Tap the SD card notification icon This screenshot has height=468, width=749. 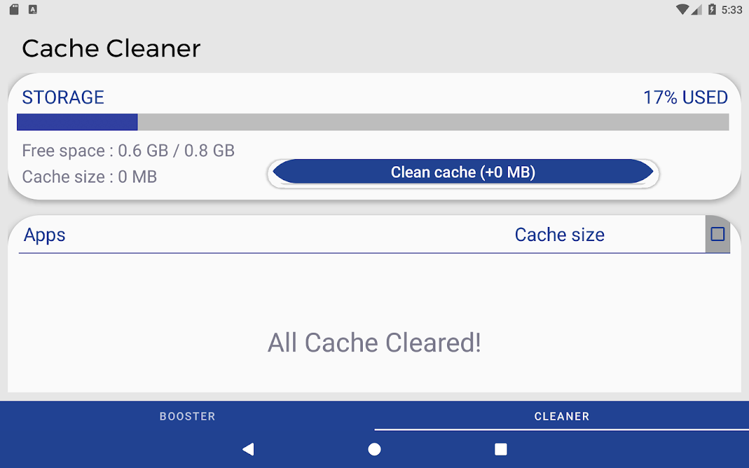pyautogui.click(x=14, y=9)
